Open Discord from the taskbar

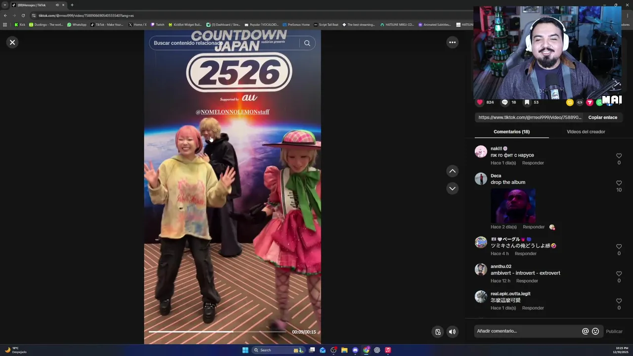coord(355,350)
